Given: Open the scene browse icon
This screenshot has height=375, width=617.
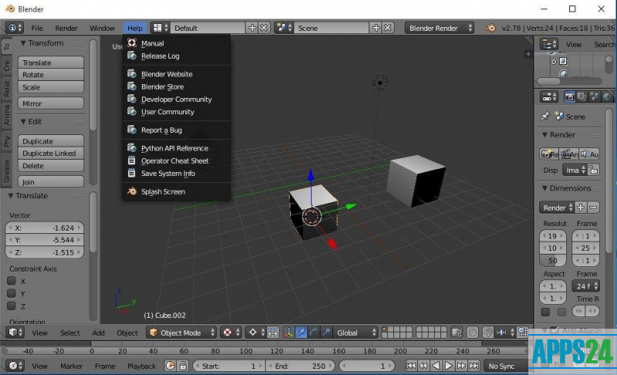Looking at the screenshot, I should [x=283, y=28].
